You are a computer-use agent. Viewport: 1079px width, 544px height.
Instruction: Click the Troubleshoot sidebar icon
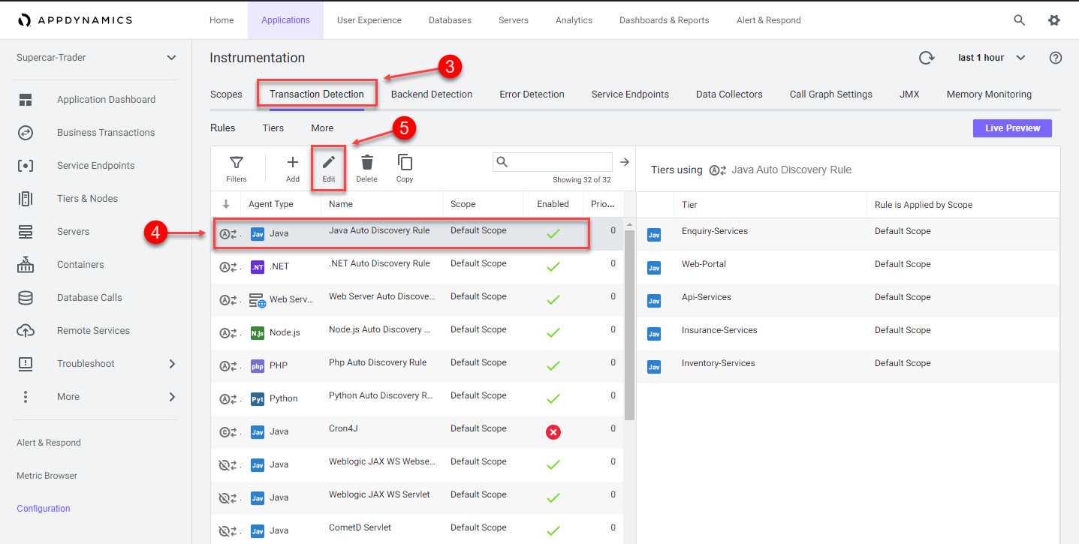(26, 364)
